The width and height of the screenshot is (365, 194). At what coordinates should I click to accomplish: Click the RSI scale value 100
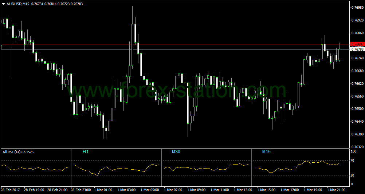point(354,151)
